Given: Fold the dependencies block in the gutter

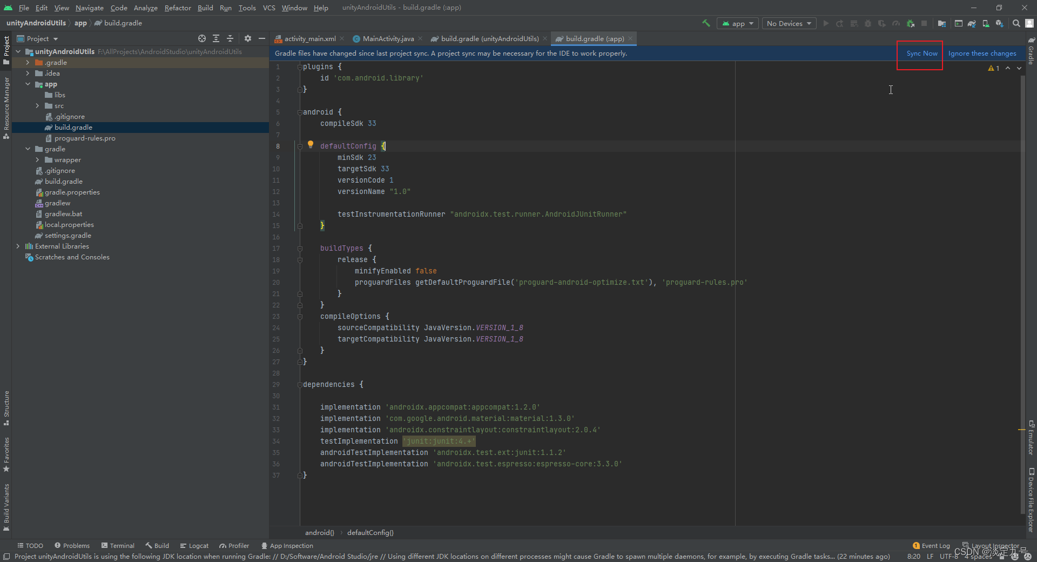Looking at the screenshot, I should (300, 385).
